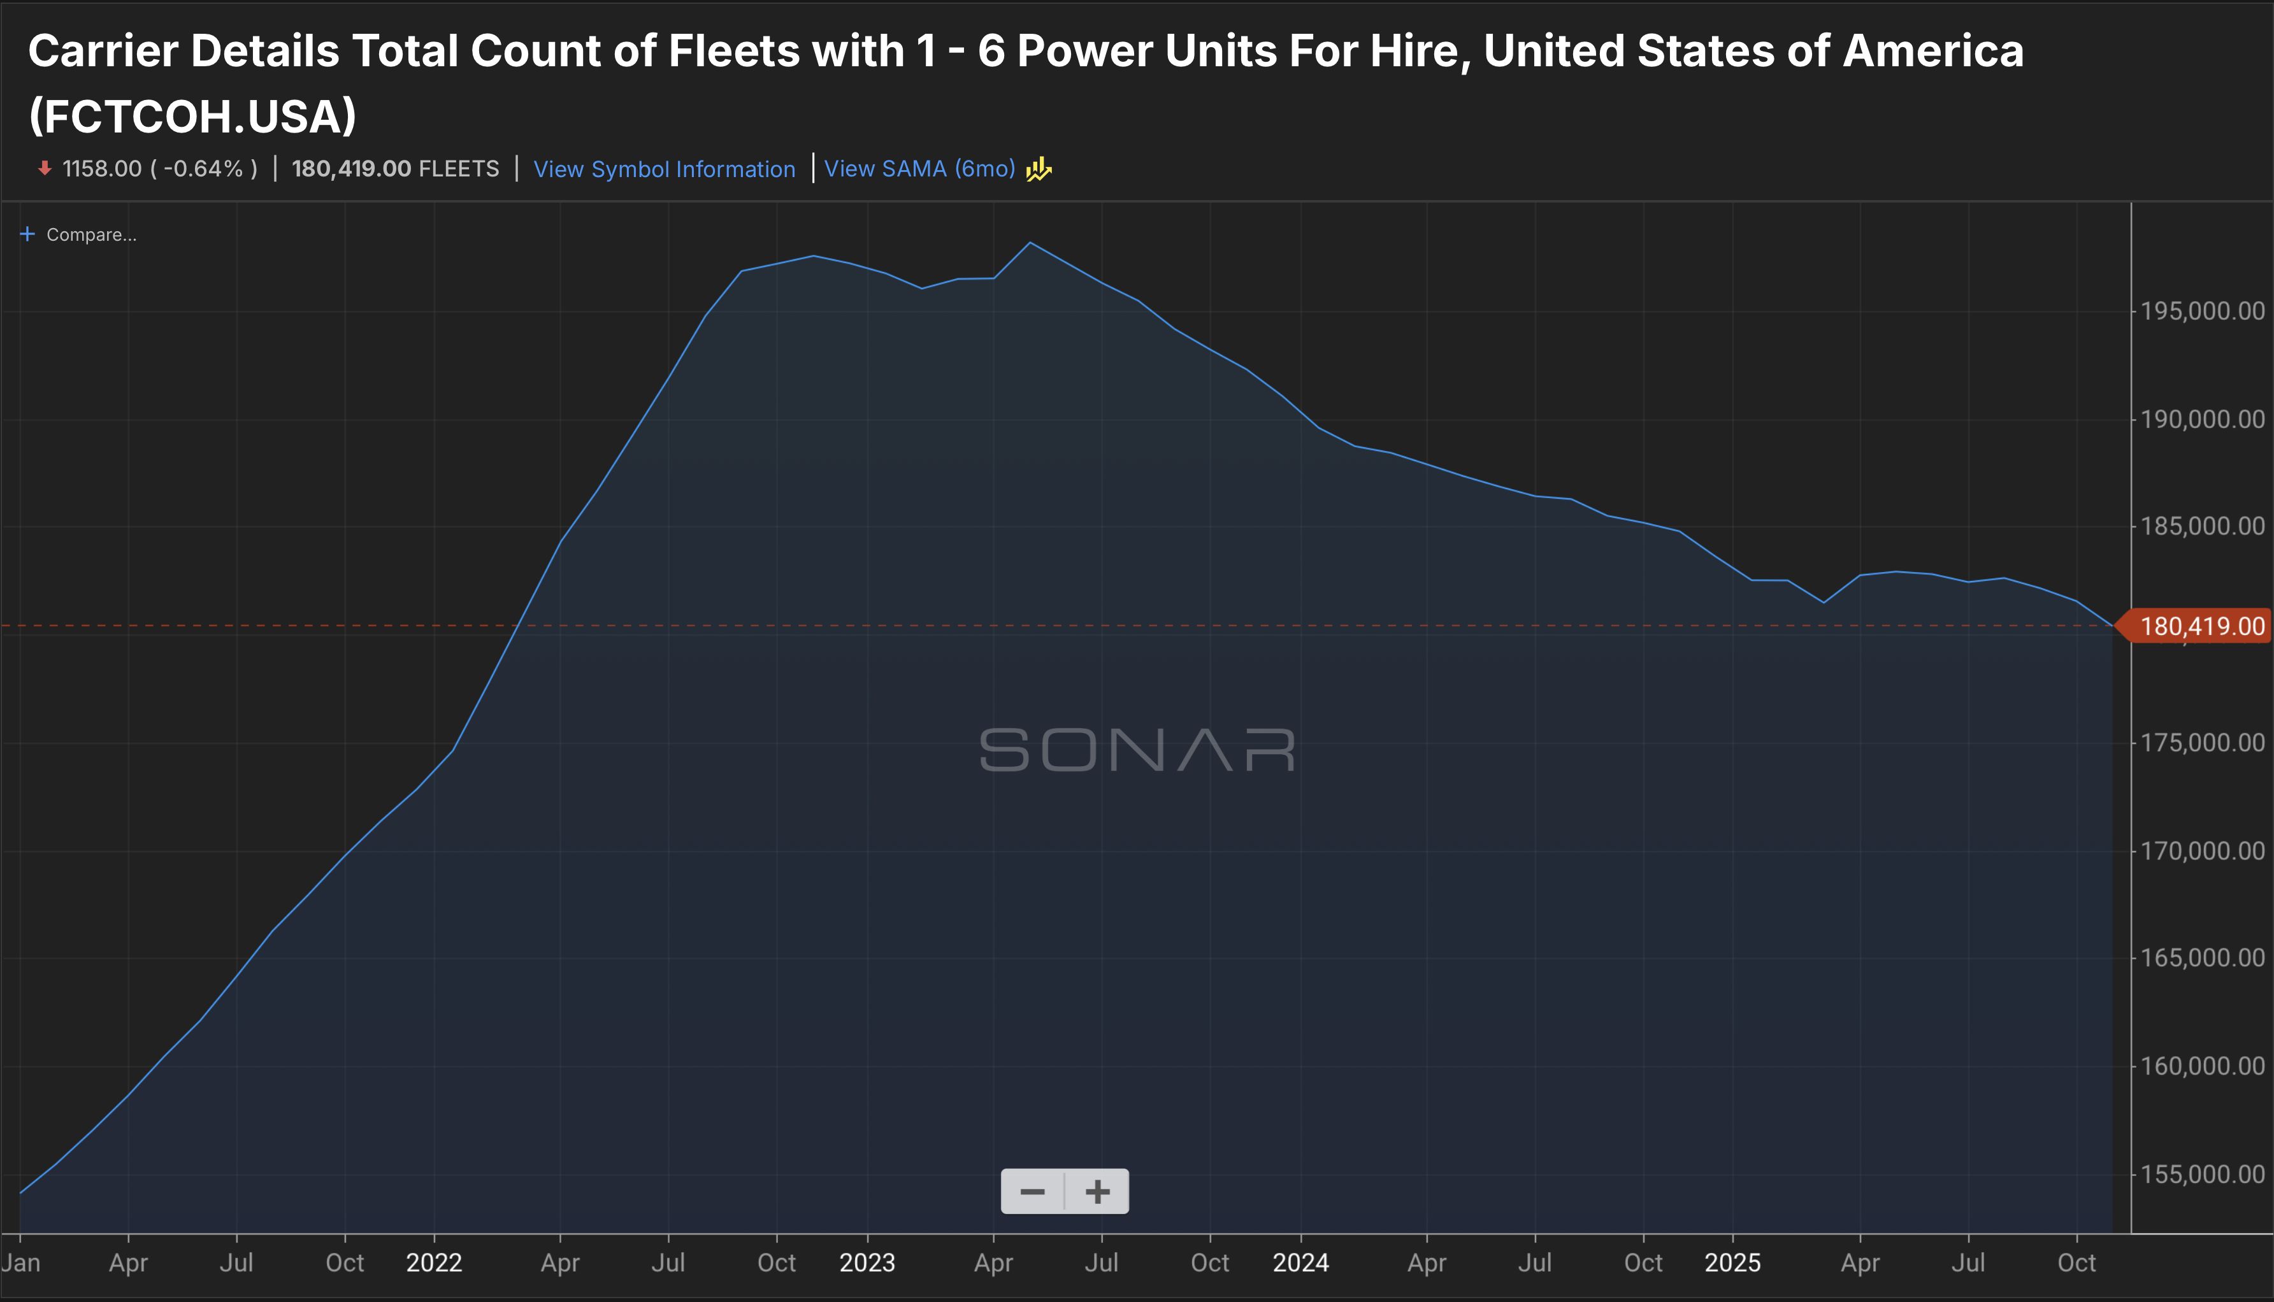
Task: Click the FCTCOH.USA chart title
Action: tap(1026, 83)
